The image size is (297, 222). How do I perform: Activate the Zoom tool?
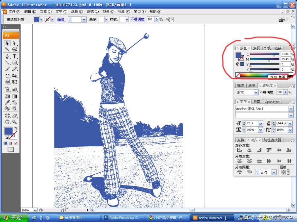point(12,122)
